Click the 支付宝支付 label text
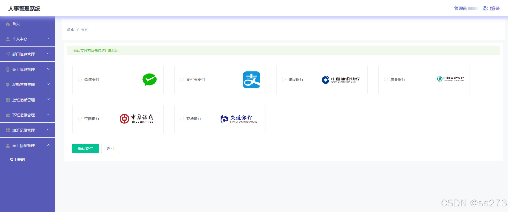This screenshot has height=212, width=508. coord(196,80)
